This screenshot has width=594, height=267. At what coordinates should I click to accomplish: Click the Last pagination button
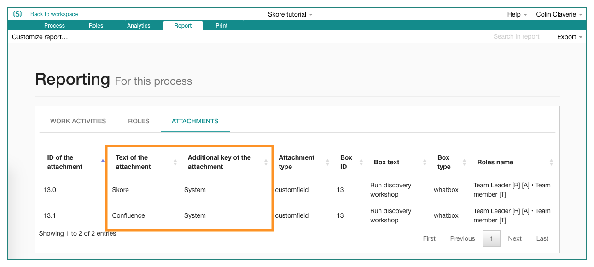[542, 238]
